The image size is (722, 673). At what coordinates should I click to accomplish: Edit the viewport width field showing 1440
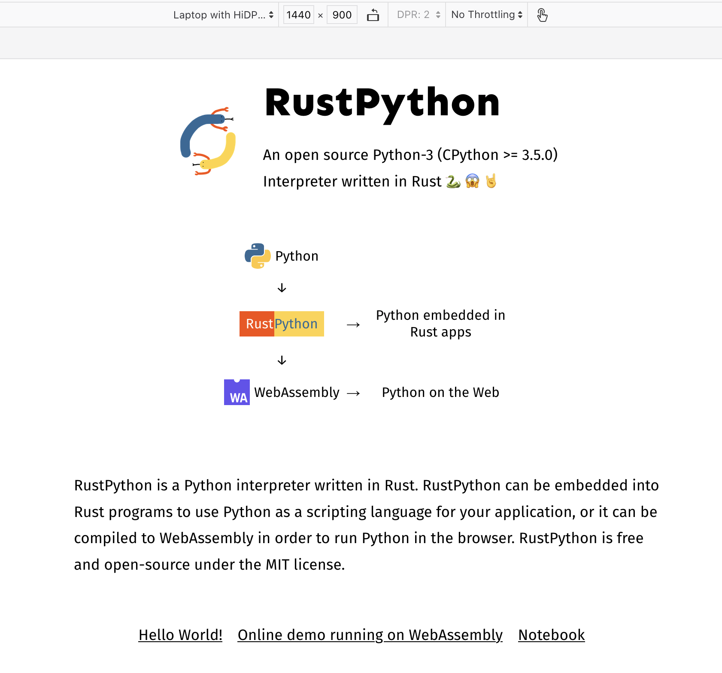pyautogui.click(x=298, y=15)
